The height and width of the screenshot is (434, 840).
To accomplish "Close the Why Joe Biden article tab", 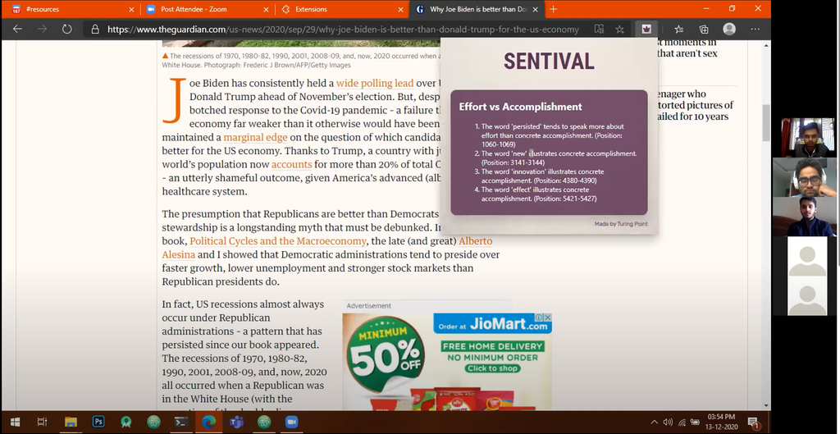I will (535, 10).
